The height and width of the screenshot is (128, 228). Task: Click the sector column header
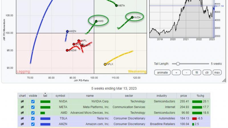click(x=129, y=96)
